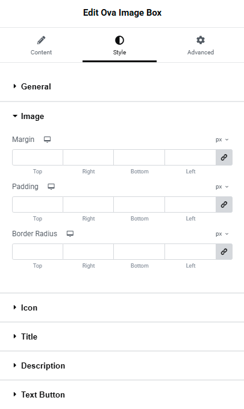Click the Margin Top input field

tap(37, 157)
